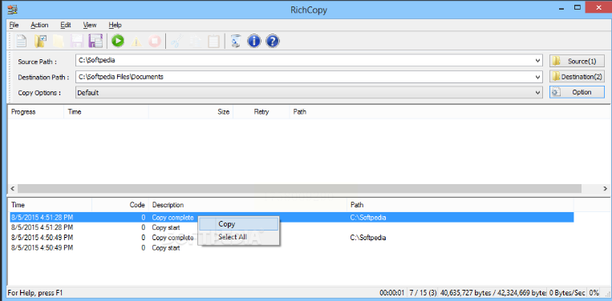Image resolution: width=612 pixels, height=301 pixels.
Task: Click the yellow warning triangle icon
Action: pyautogui.click(x=136, y=42)
